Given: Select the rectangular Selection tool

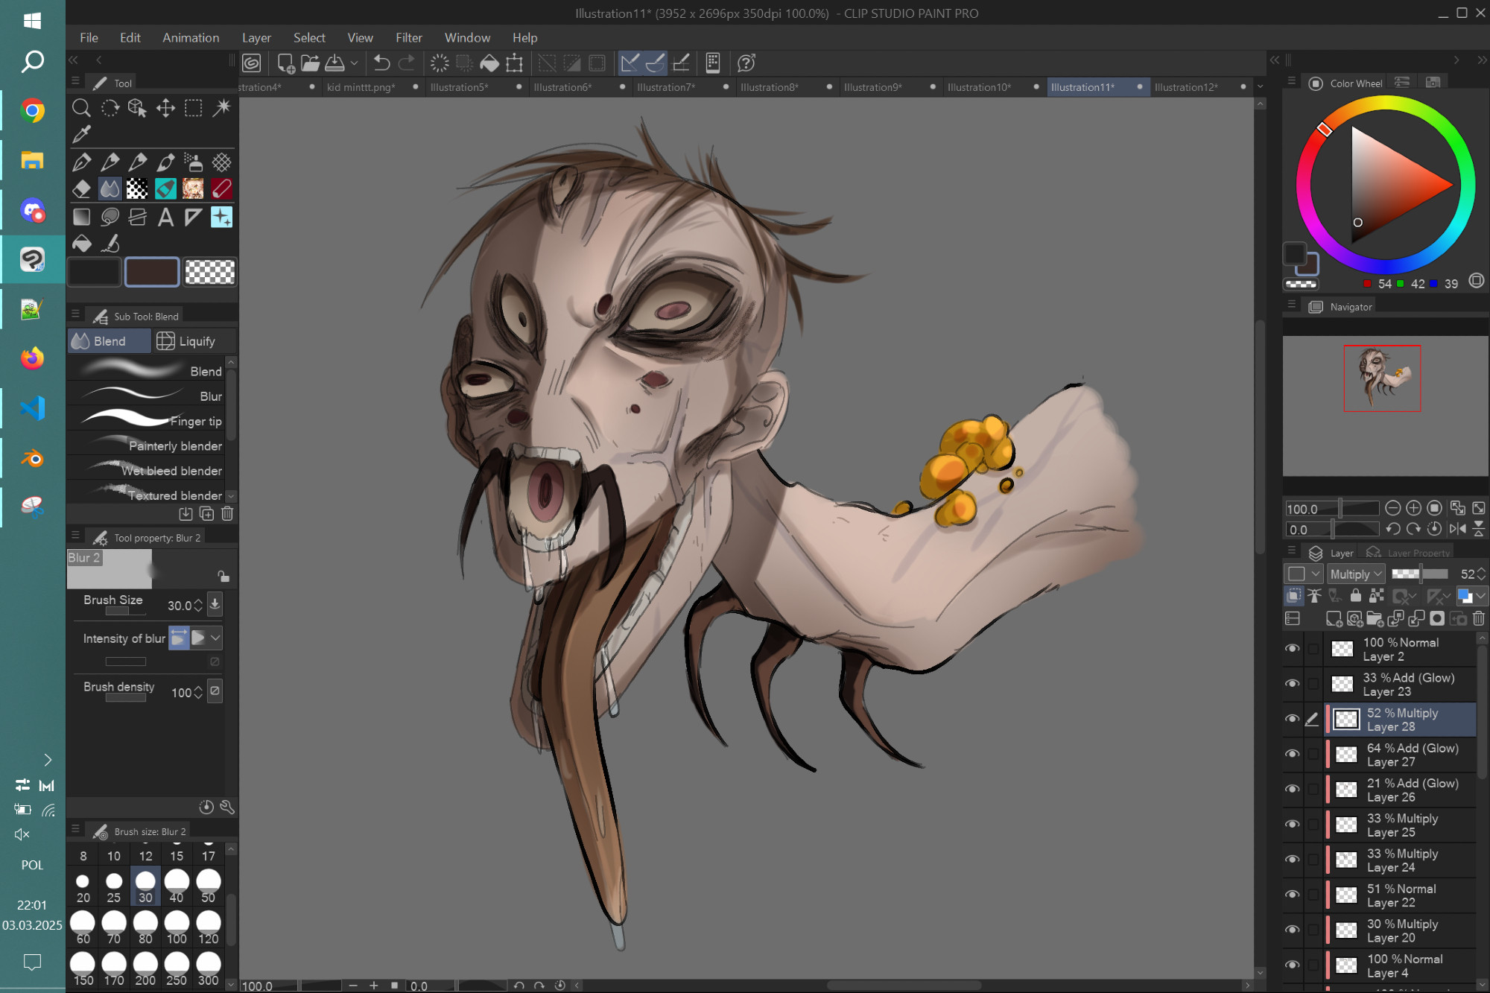Looking at the screenshot, I should point(194,109).
